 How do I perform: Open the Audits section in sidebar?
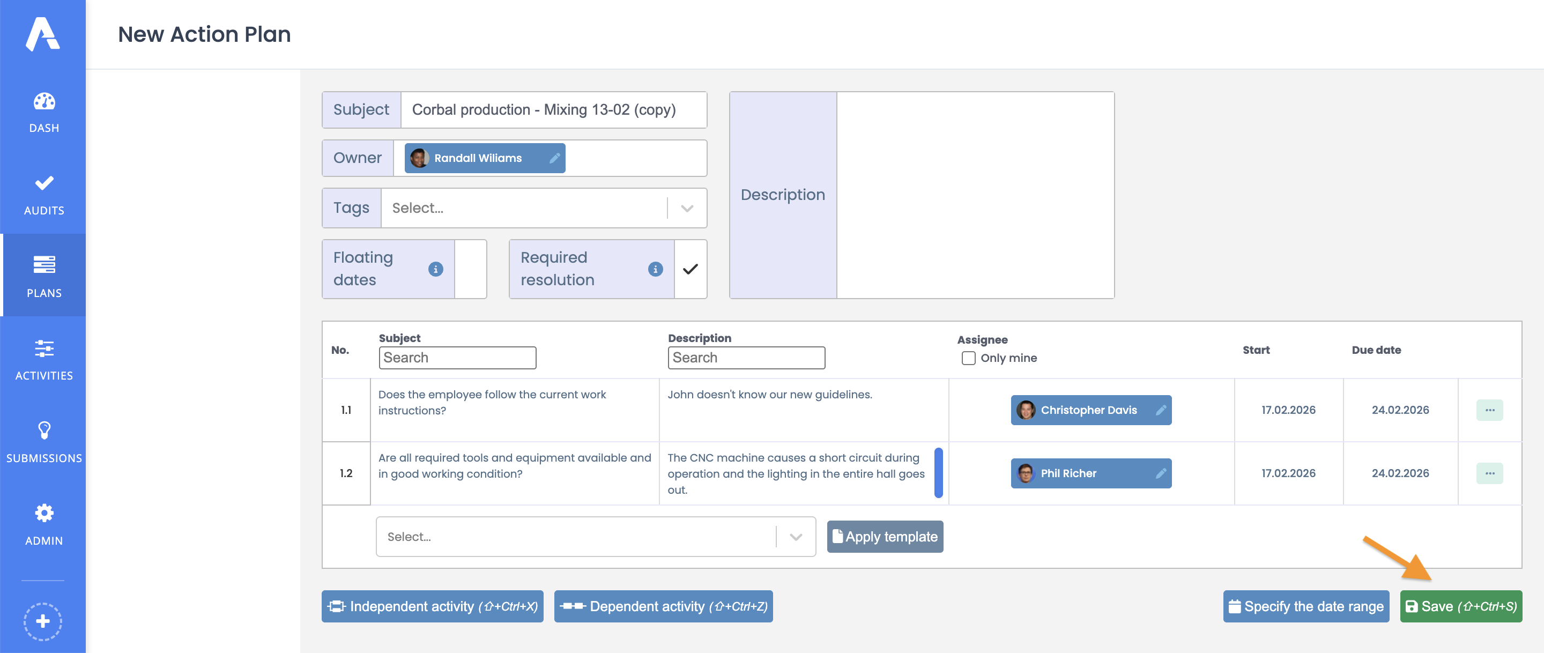pyautogui.click(x=44, y=194)
